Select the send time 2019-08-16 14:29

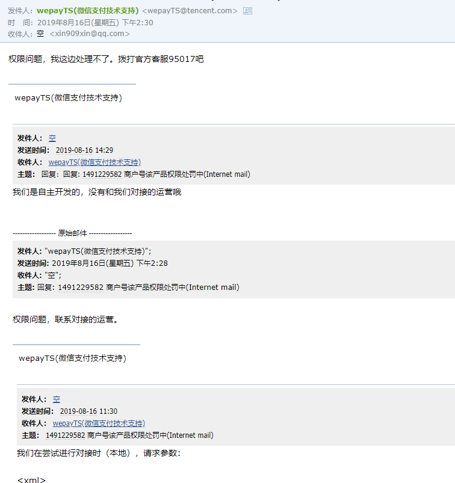pyautogui.click(x=84, y=150)
